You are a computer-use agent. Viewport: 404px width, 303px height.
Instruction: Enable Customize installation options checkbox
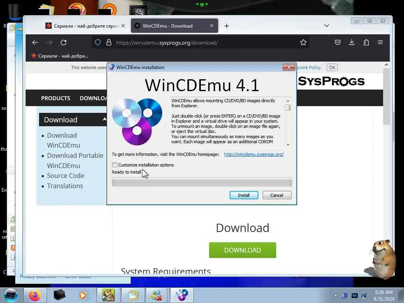click(115, 165)
